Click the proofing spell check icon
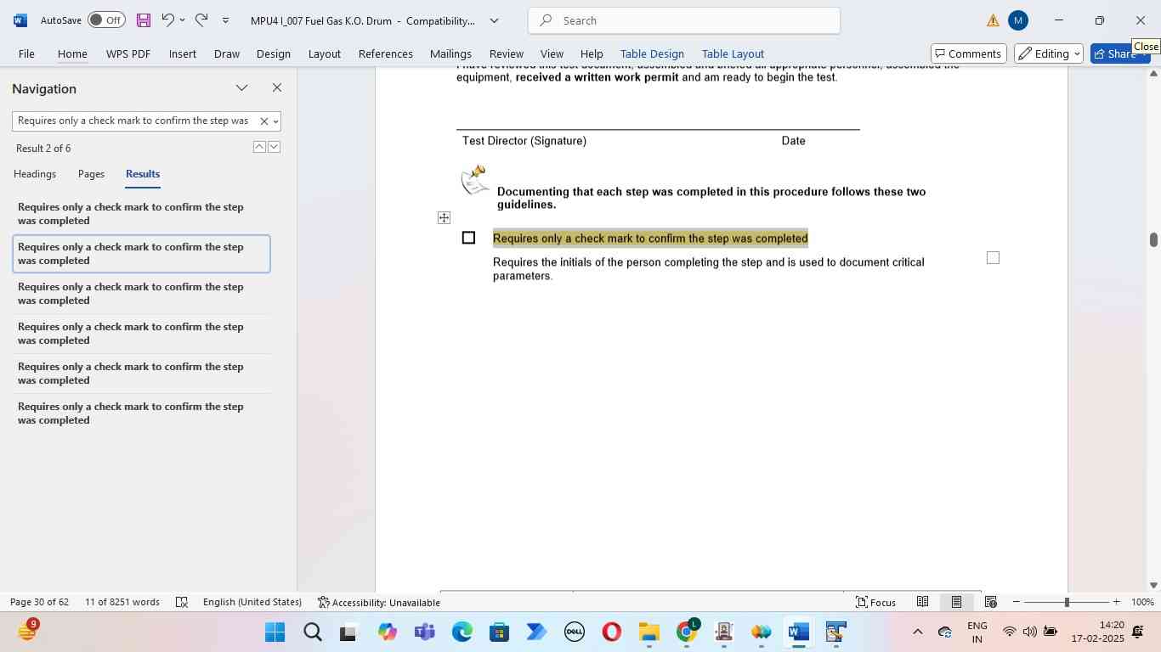This screenshot has height=652, width=1161. click(x=181, y=602)
